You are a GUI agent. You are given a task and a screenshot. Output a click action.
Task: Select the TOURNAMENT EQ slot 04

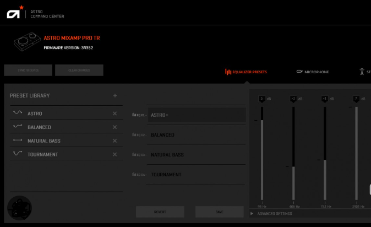[x=197, y=175]
